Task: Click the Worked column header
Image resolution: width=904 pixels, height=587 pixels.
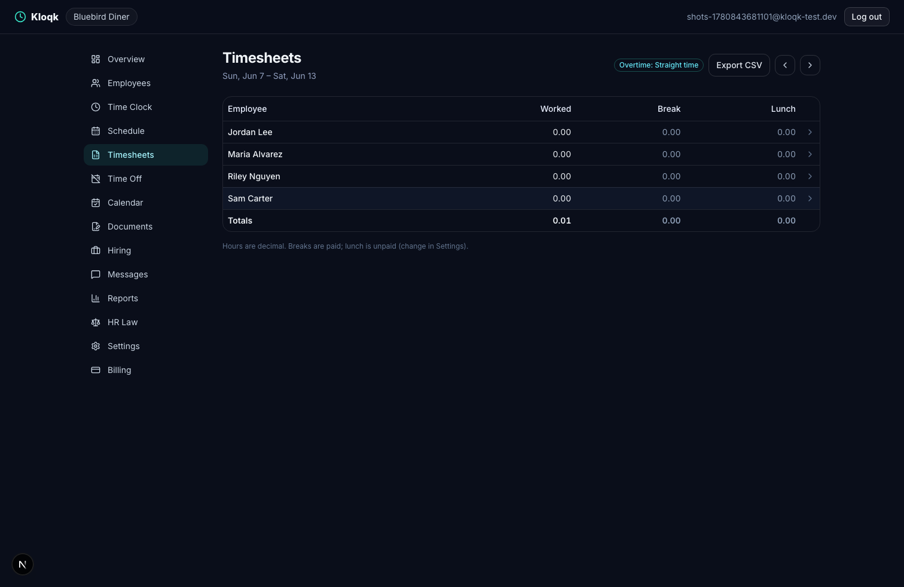Action: tap(555, 109)
